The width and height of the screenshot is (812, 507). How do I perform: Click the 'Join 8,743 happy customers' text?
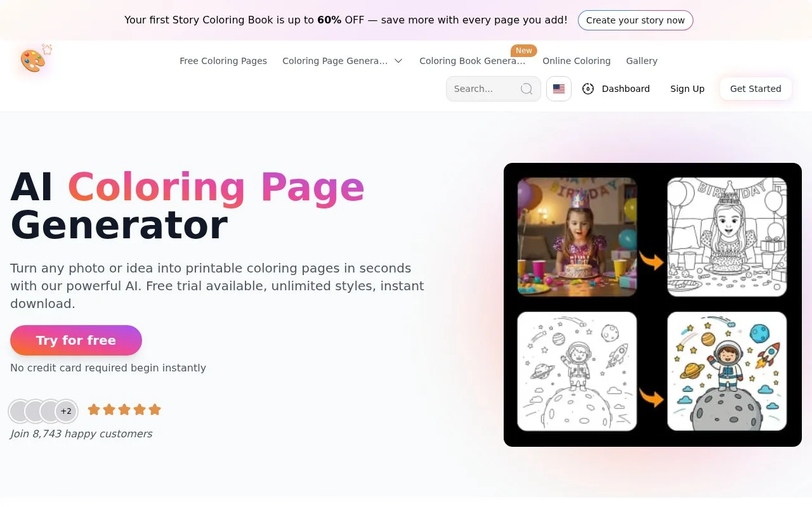(x=81, y=433)
